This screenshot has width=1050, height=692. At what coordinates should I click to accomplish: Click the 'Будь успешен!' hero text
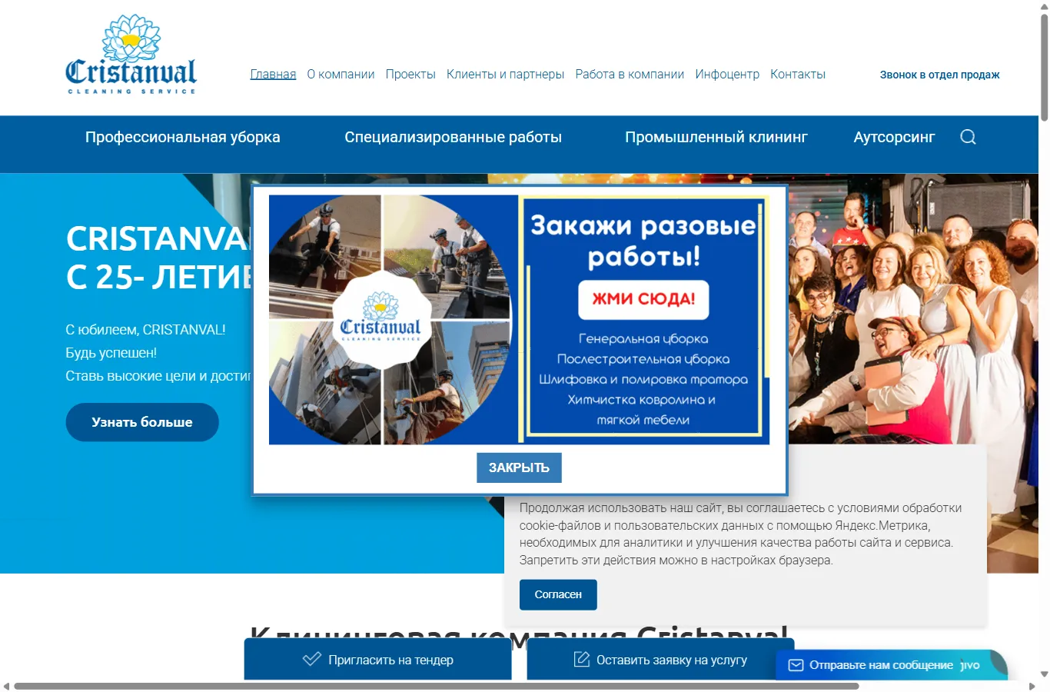pos(111,353)
